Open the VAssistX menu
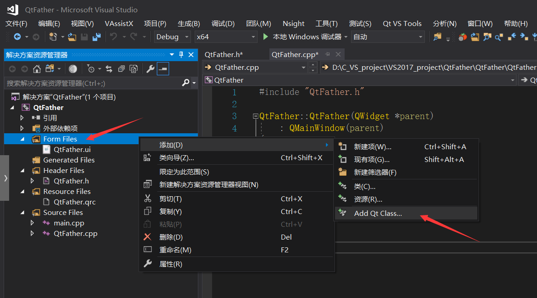Screen dimensions: 537x298 point(119,23)
